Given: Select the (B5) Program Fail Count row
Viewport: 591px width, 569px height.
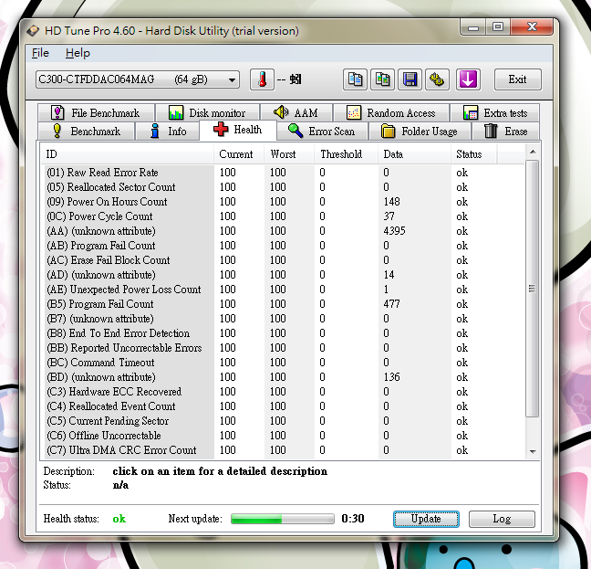Looking at the screenshot, I should pos(283,304).
